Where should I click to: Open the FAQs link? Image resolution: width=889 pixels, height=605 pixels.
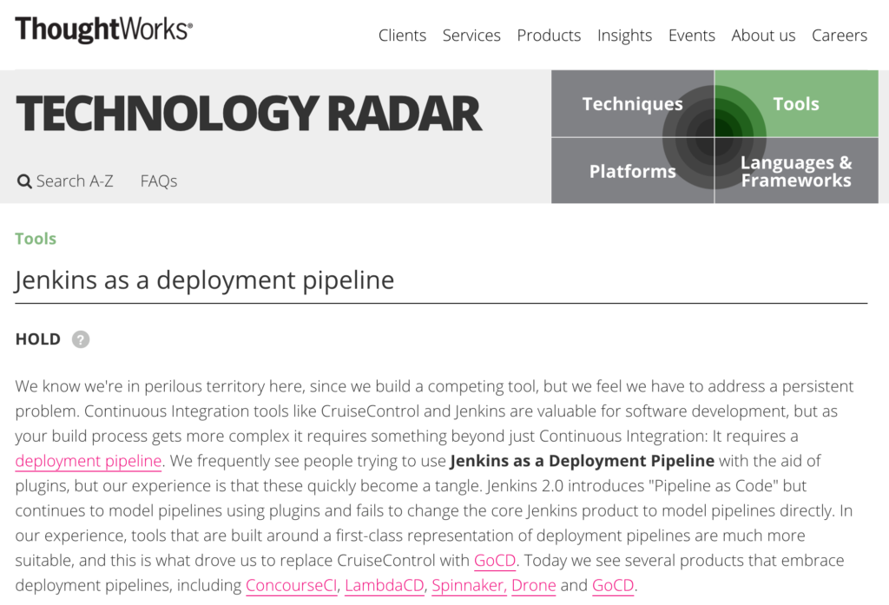(x=159, y=181)
